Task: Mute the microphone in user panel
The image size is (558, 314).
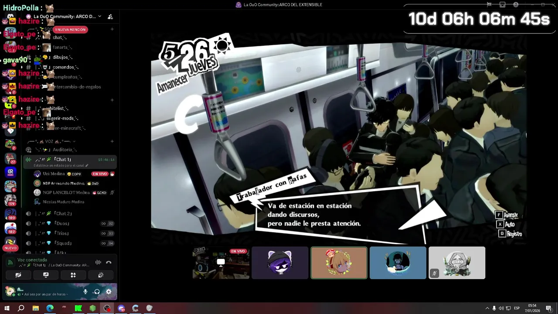Action: [x=85, y=292]
